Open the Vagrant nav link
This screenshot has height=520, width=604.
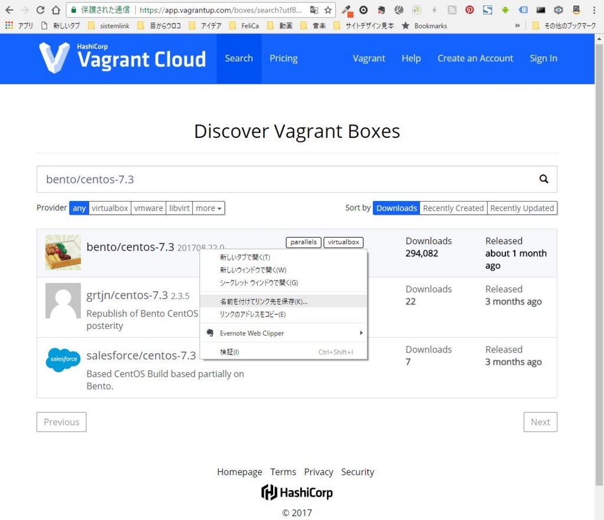click(x=369, y=58)
